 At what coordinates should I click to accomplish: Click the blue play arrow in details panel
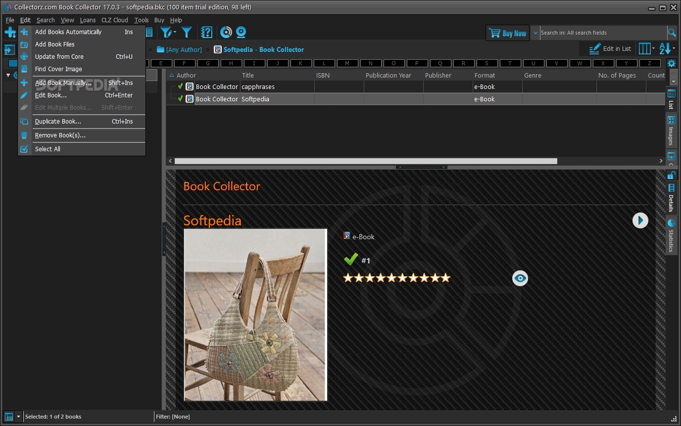(640, 220)
